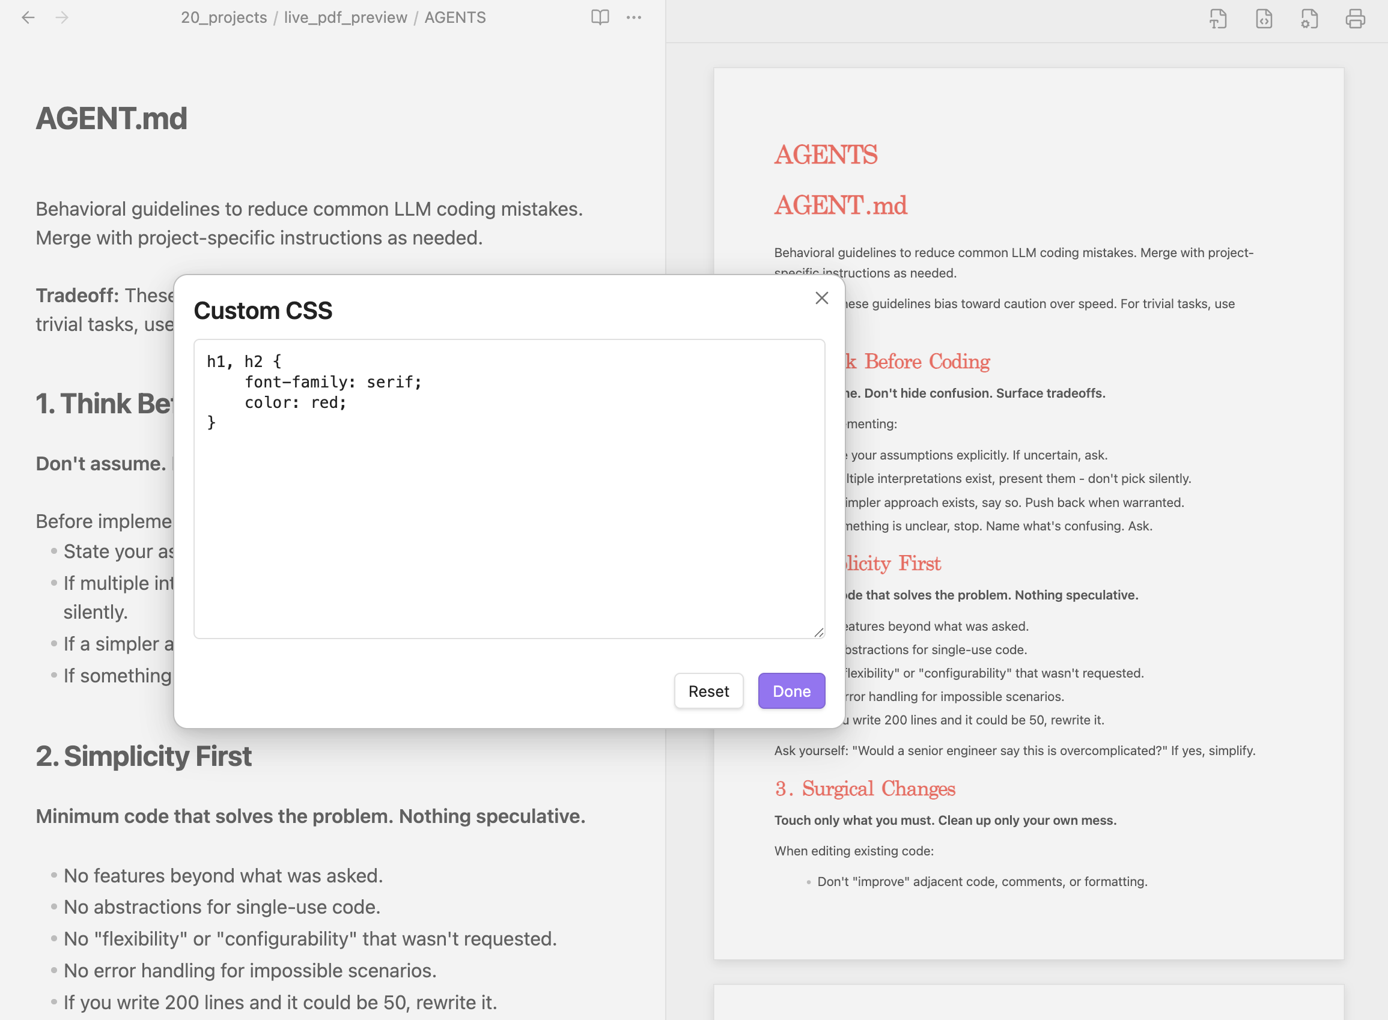The image size is (1388, 1020).
Task: Close the Custom CSS dialog with the X
Action: (x=821, y=298)
